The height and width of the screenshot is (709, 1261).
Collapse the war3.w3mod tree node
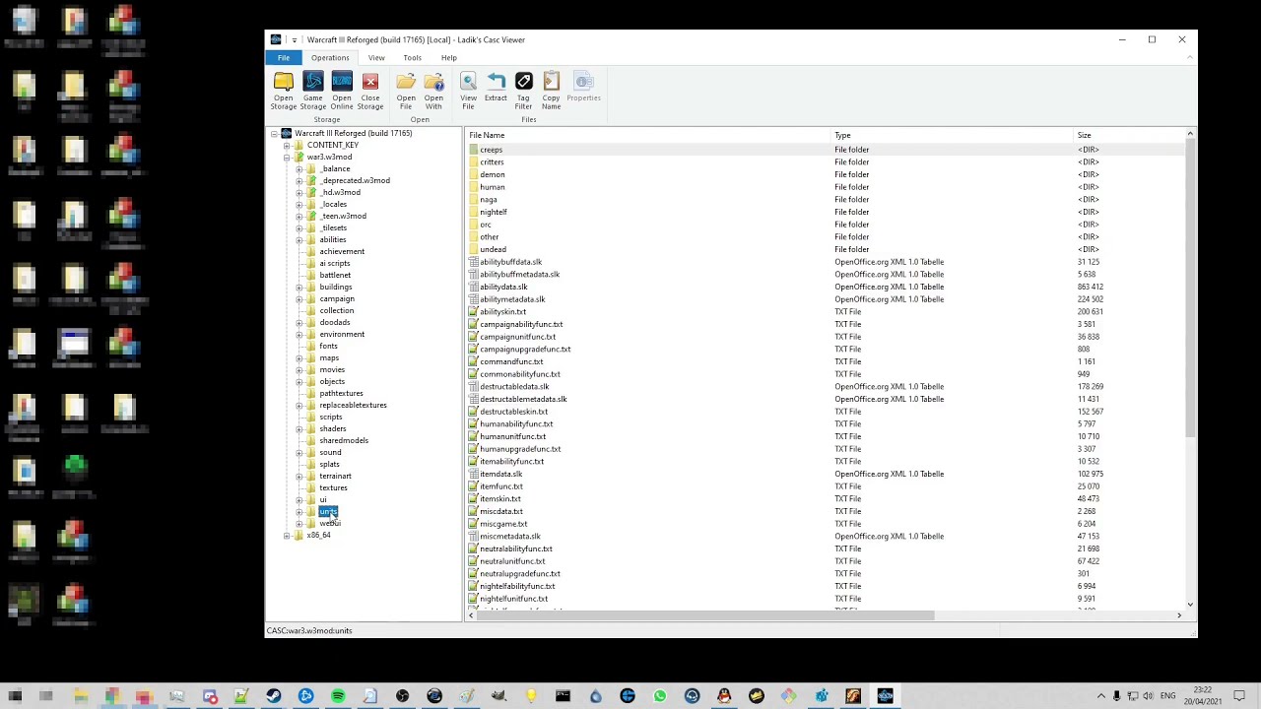click(287, 157)
